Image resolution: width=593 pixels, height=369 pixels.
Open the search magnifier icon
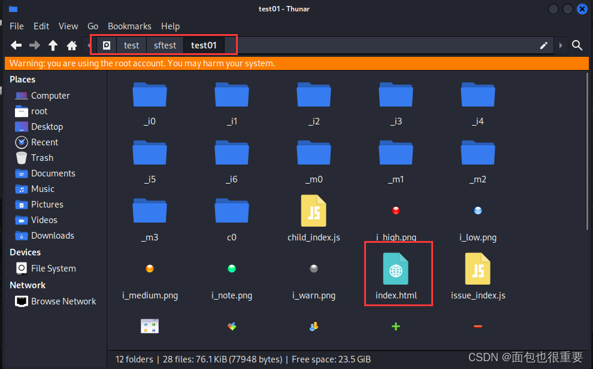577,45
